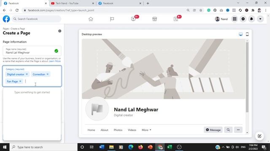This screenshot has width=270, height=151.
Task: Click the address bar URL
Action: pyautogui.click(x=61, y=10)
